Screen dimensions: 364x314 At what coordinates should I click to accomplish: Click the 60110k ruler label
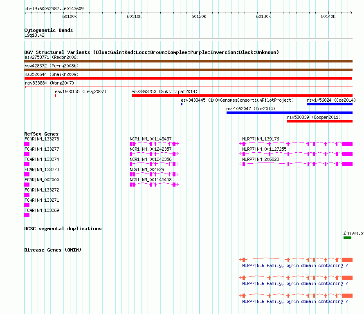point(134,16)
